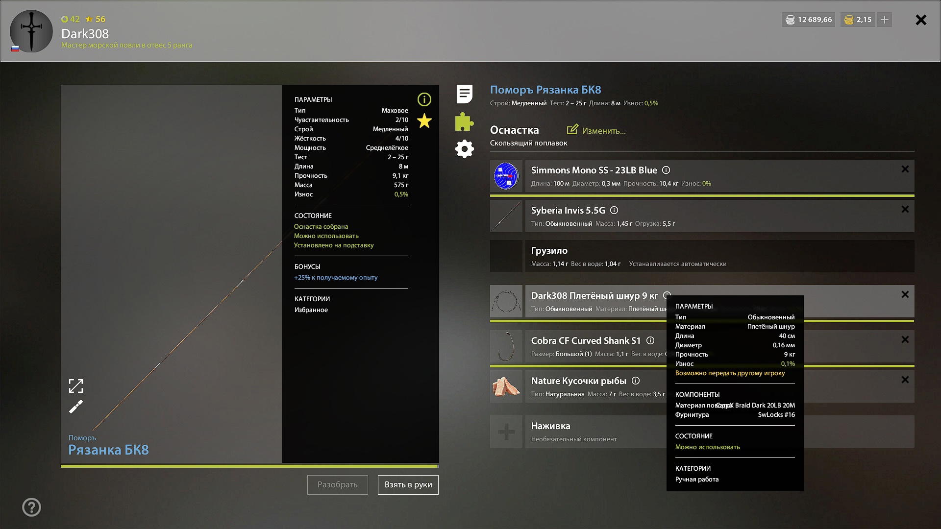Click the Ручная работа category in tooltip

(697, 479)
